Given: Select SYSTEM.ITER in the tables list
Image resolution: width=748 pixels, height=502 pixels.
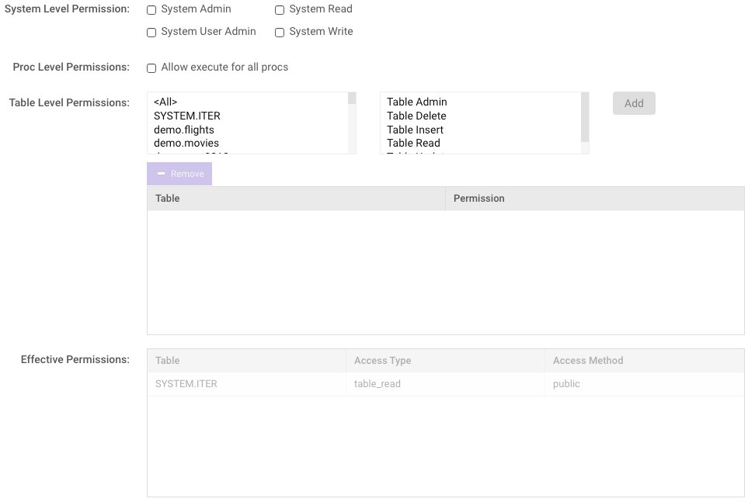Looking at the screenshot, I should pyautogui.click(x=187, y=116).
